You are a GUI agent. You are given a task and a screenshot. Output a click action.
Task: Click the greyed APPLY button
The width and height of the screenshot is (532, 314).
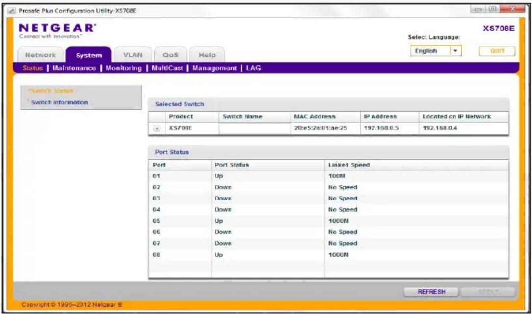click(487, 292)
